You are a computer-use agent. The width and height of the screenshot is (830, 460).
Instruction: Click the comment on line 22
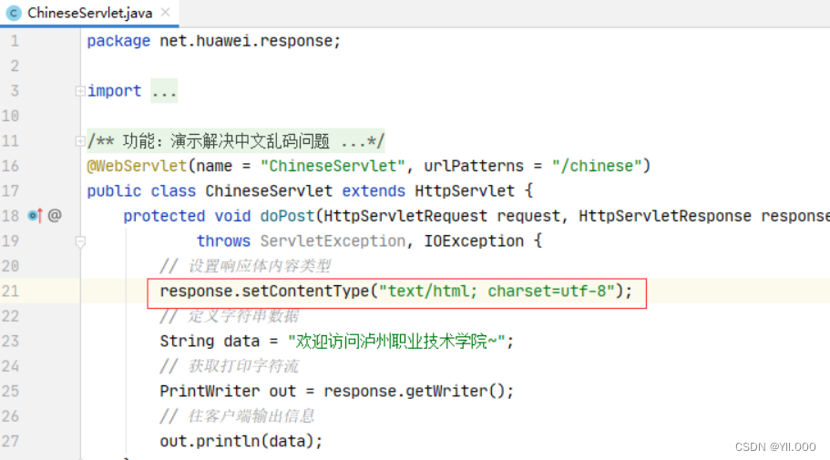[230, 316]
